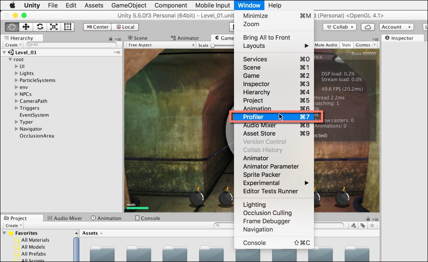Open the Help menu

274,5
